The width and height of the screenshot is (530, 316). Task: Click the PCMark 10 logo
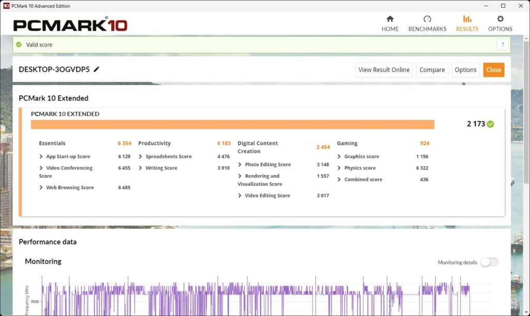[x=70, y=24]
